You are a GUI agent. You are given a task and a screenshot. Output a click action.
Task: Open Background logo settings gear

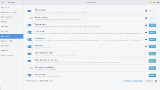[146, 18]
